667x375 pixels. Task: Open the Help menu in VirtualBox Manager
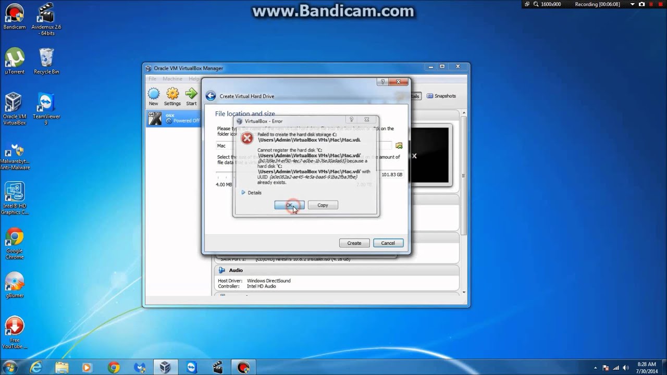point(194,79)
